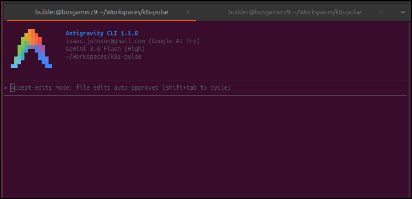Focus the Accept-edits mode prompt input
This screenshot has width=412, height=199.
[205, 88]
